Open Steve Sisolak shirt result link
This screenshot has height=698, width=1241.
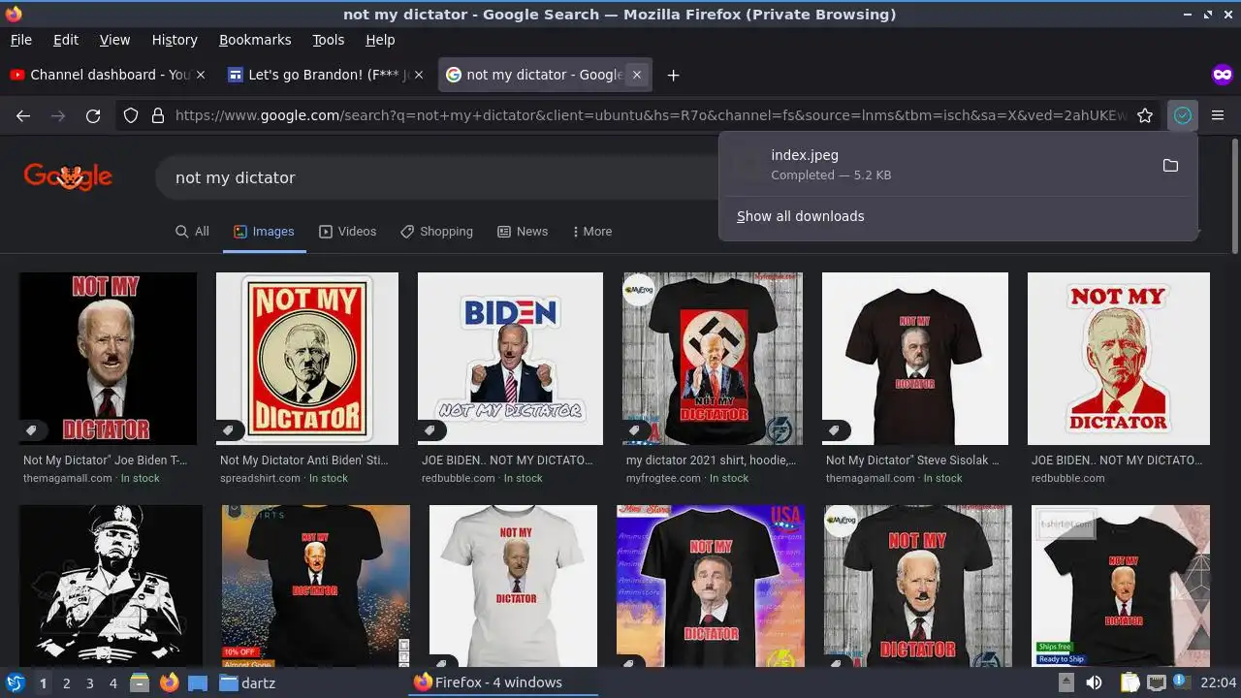tap(912, 460)
